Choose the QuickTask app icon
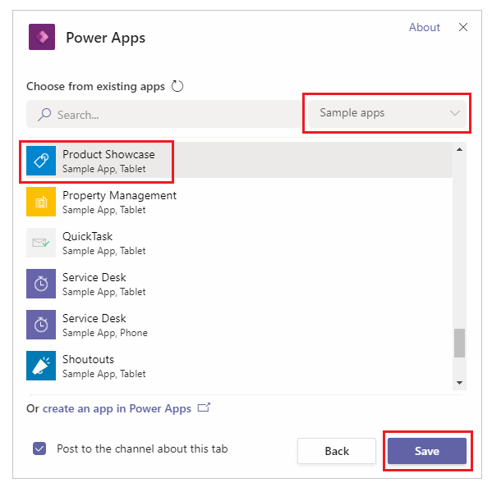 41,243
